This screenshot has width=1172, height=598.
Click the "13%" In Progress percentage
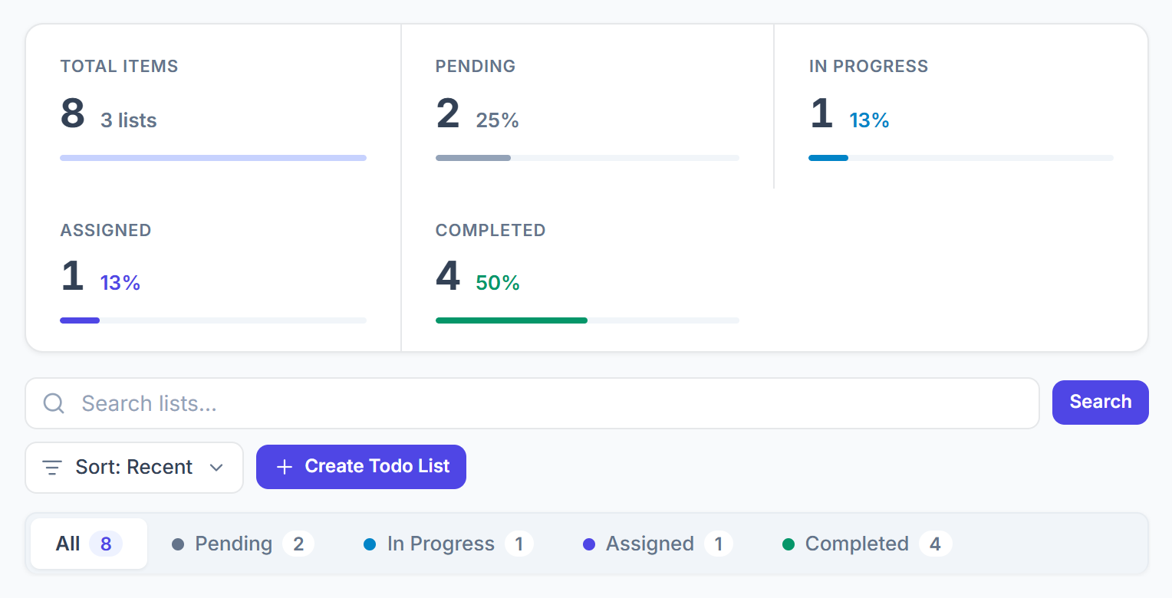click(x=869, y=120)
